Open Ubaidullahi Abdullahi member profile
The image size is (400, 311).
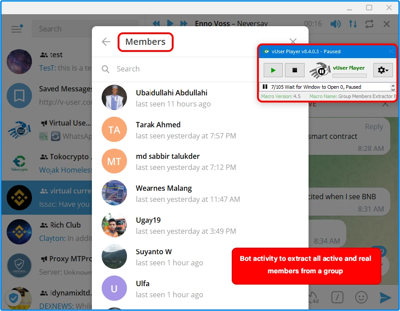point(200,98)
